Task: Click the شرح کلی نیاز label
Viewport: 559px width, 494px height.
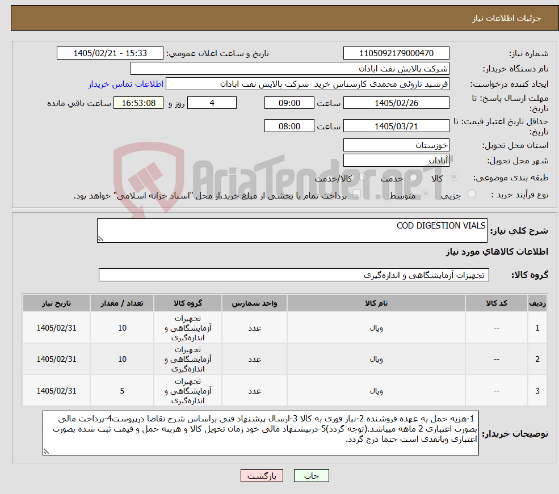Action: tap(519, 231)
